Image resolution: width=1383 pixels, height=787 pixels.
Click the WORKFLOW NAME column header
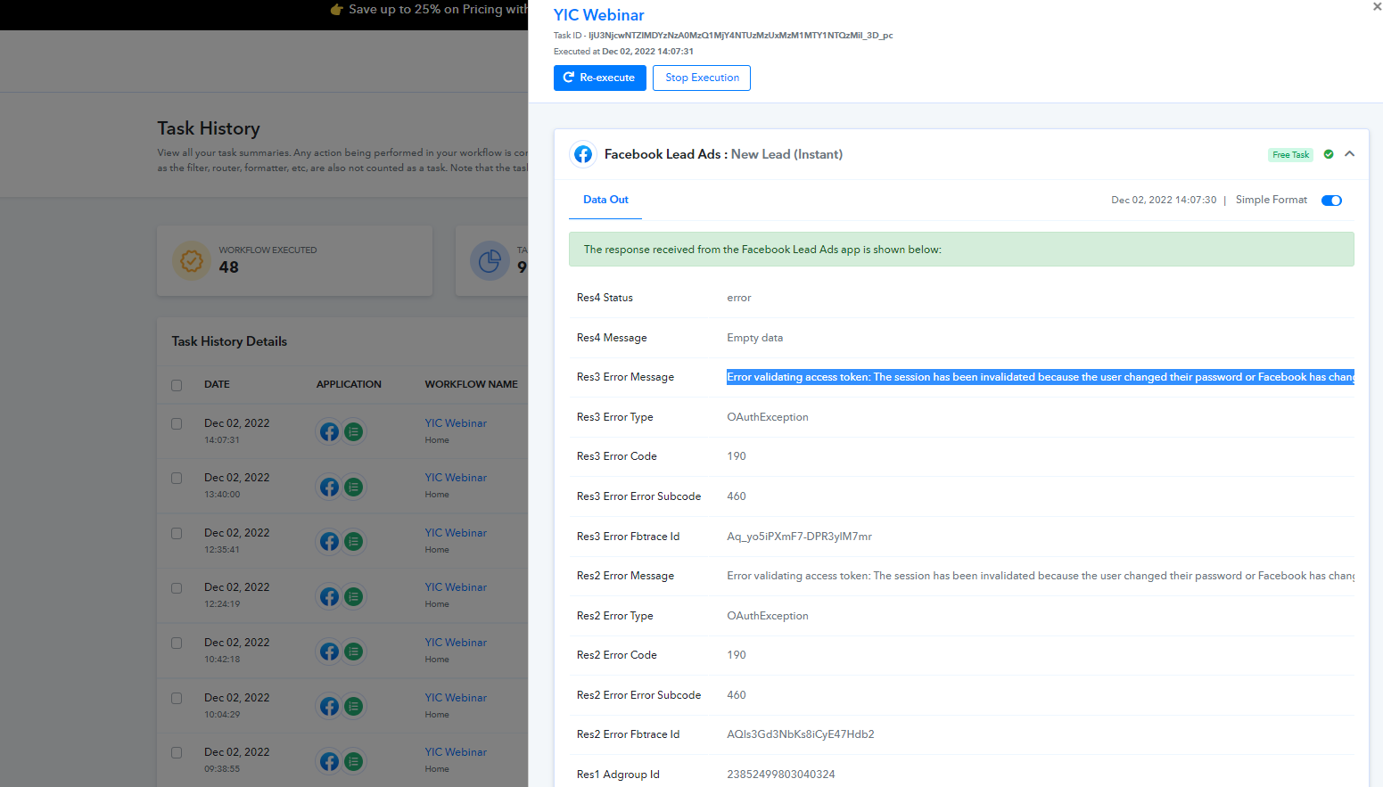point(471,385)
